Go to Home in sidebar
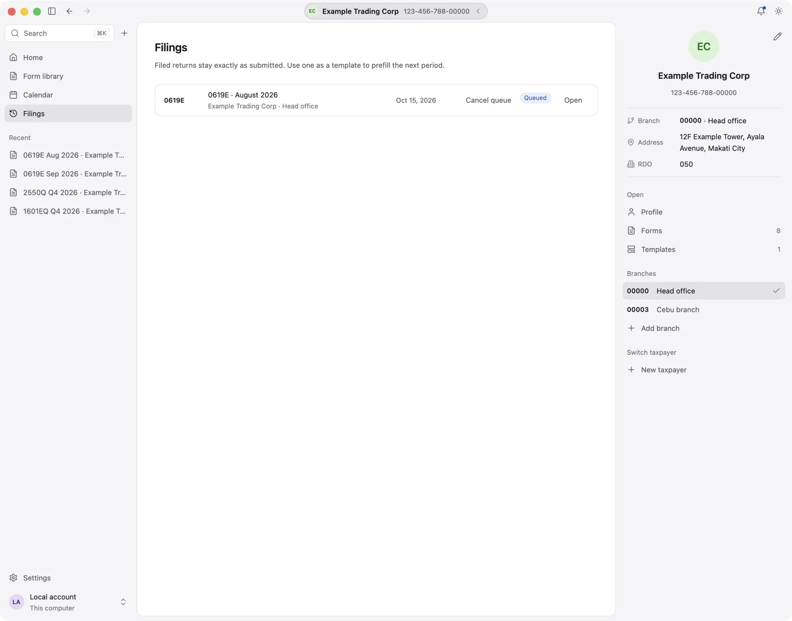 (68, 57)
